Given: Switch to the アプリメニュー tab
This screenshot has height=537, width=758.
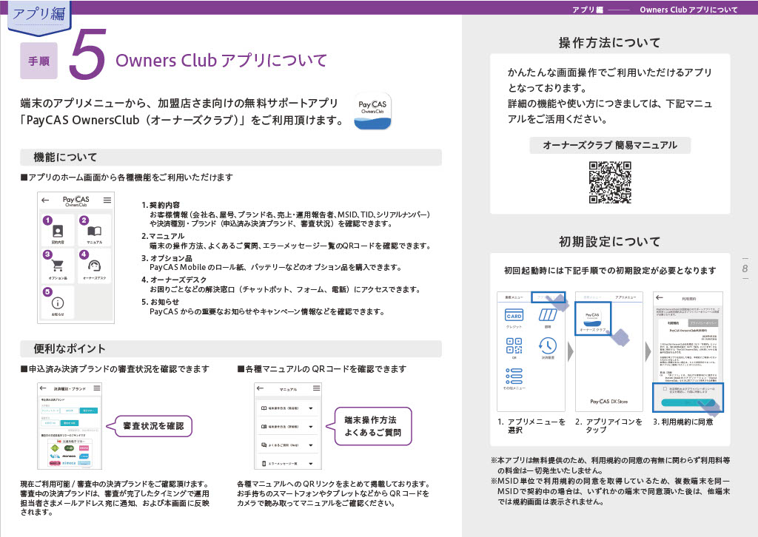Looking at the screenshot, I should tap(549, 298).
